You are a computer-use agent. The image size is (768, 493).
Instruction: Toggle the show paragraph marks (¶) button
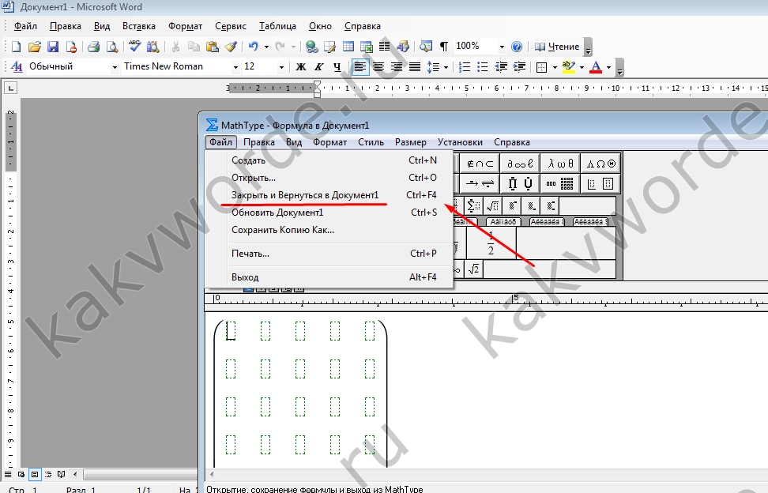[x=444, y=47]
